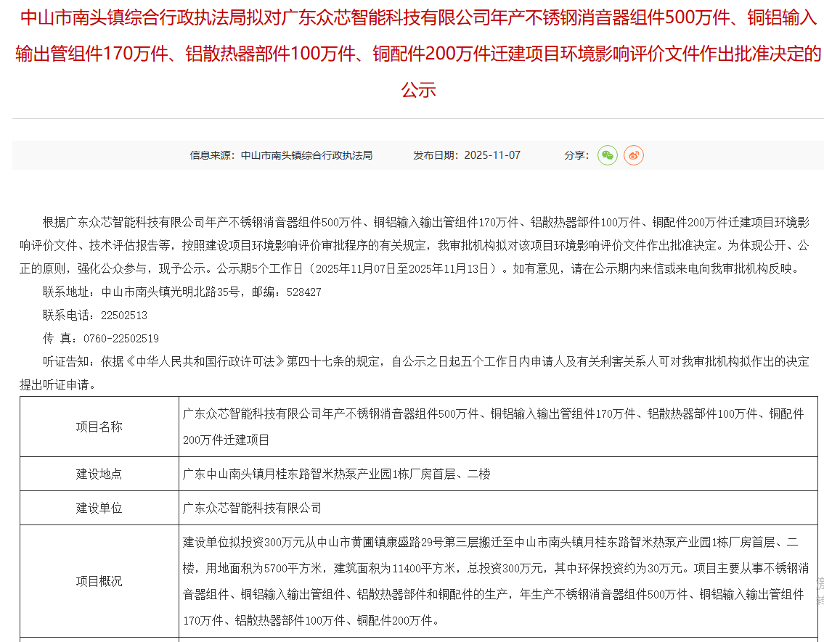
Task: Click the publish date 2025-11-07
Action: [491, 155]
